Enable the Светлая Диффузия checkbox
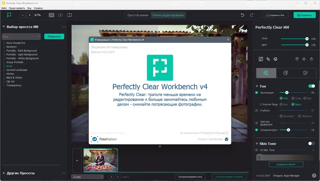The width and height of the screenshot is (320, 181). pyautogui.click(x=257, y=123)
